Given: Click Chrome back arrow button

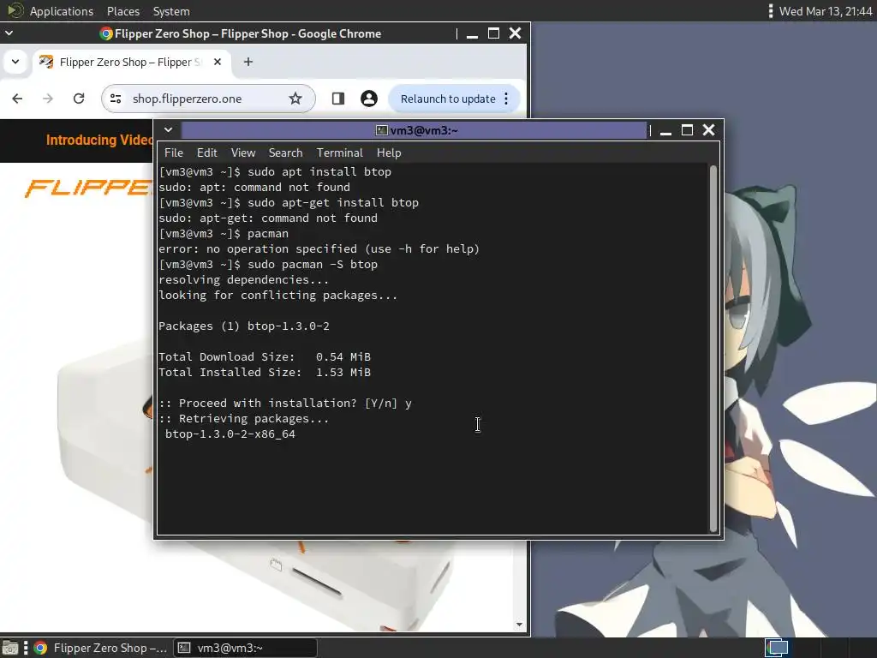Looking at the screenshot, I should tap(17, 99).
